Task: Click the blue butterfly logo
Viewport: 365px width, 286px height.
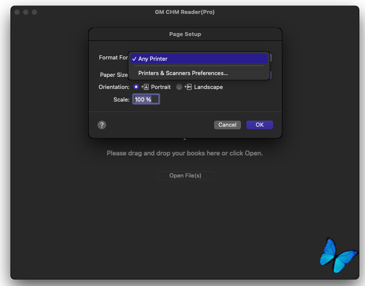Action: pyautogui.click(x=338, y=255)
